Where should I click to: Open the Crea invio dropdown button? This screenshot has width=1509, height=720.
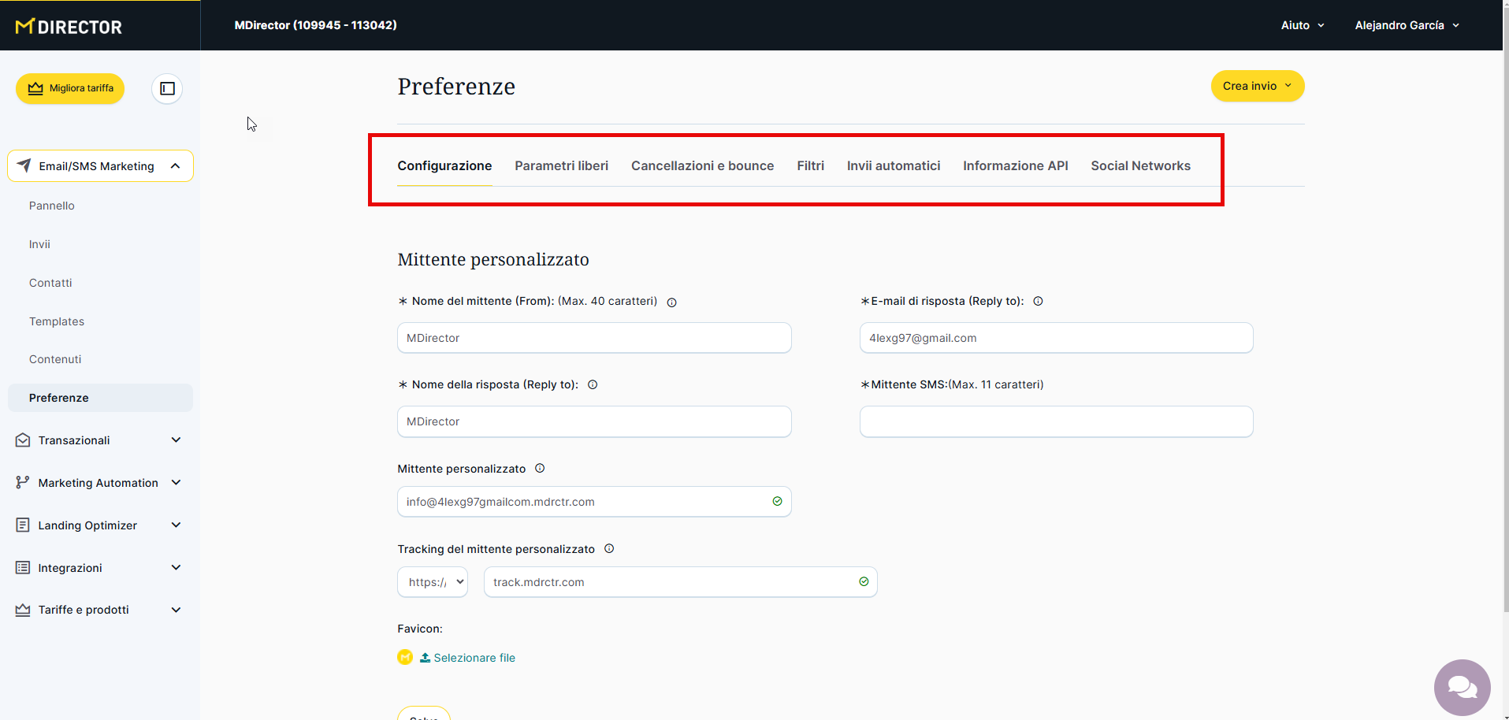click(1257, 86)
